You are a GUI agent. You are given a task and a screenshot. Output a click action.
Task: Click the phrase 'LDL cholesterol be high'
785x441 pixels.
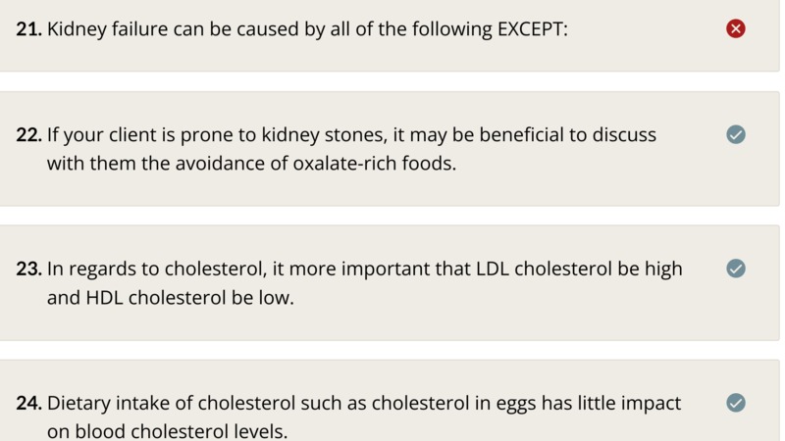(x=579, y=269)
